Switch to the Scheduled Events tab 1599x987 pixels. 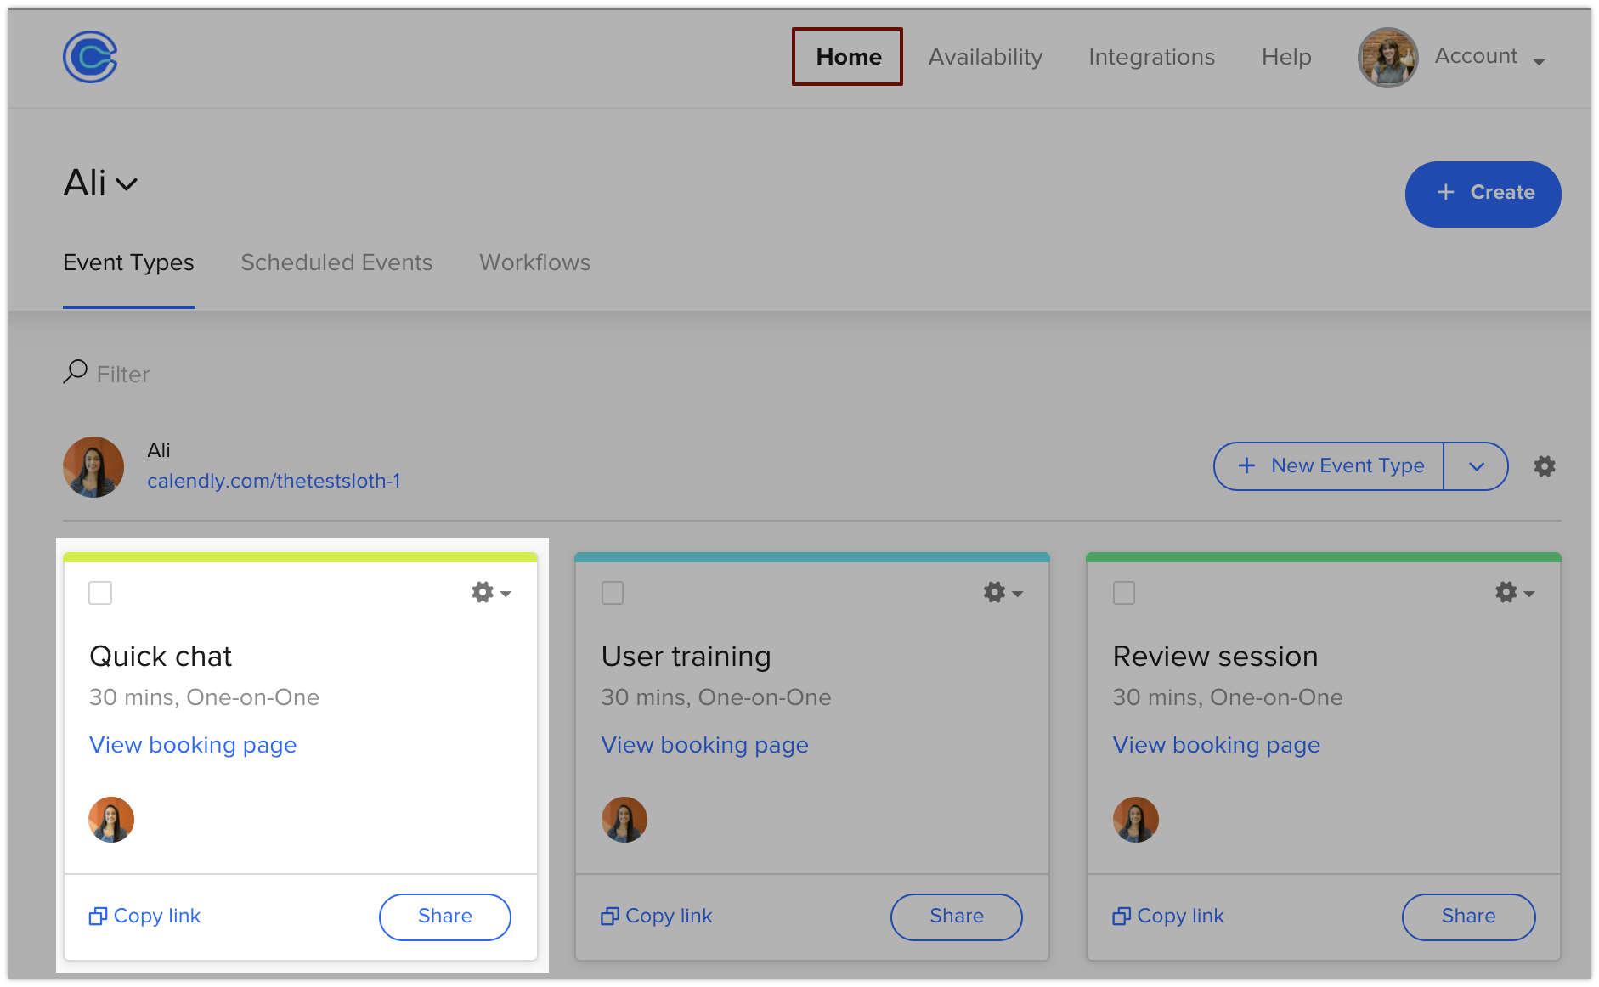336,262
